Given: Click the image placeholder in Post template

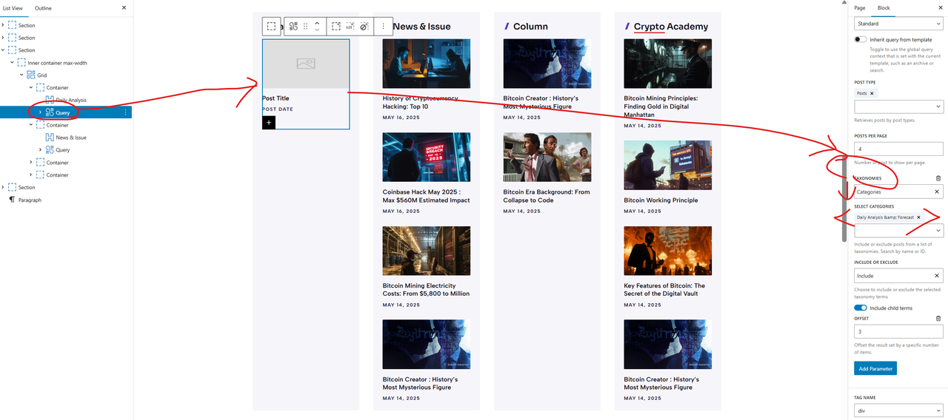Looking at the screenshot, I should 306,64.
